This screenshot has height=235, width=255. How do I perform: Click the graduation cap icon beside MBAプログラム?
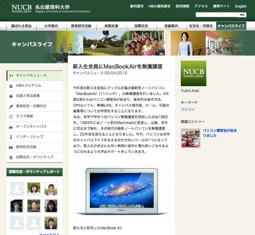point(11,86)
